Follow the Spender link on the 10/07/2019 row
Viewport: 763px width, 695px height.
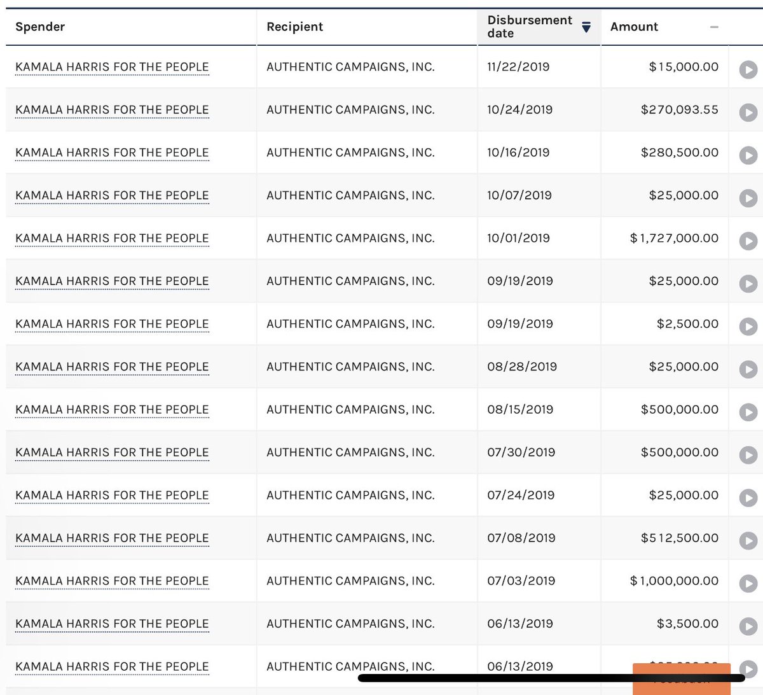(111, 195)
